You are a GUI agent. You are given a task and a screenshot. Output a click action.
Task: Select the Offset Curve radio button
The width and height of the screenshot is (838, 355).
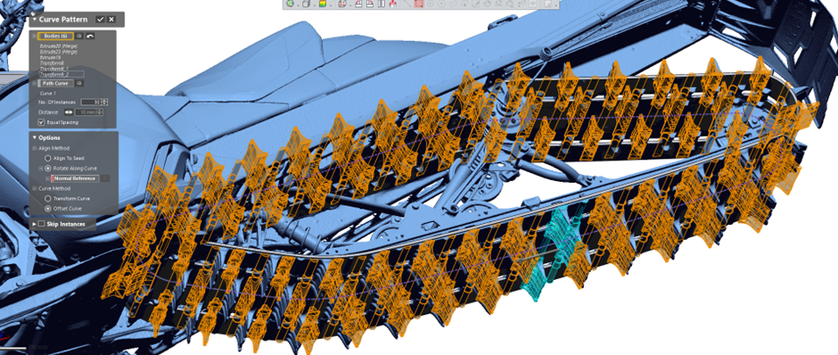pos(47,209)
